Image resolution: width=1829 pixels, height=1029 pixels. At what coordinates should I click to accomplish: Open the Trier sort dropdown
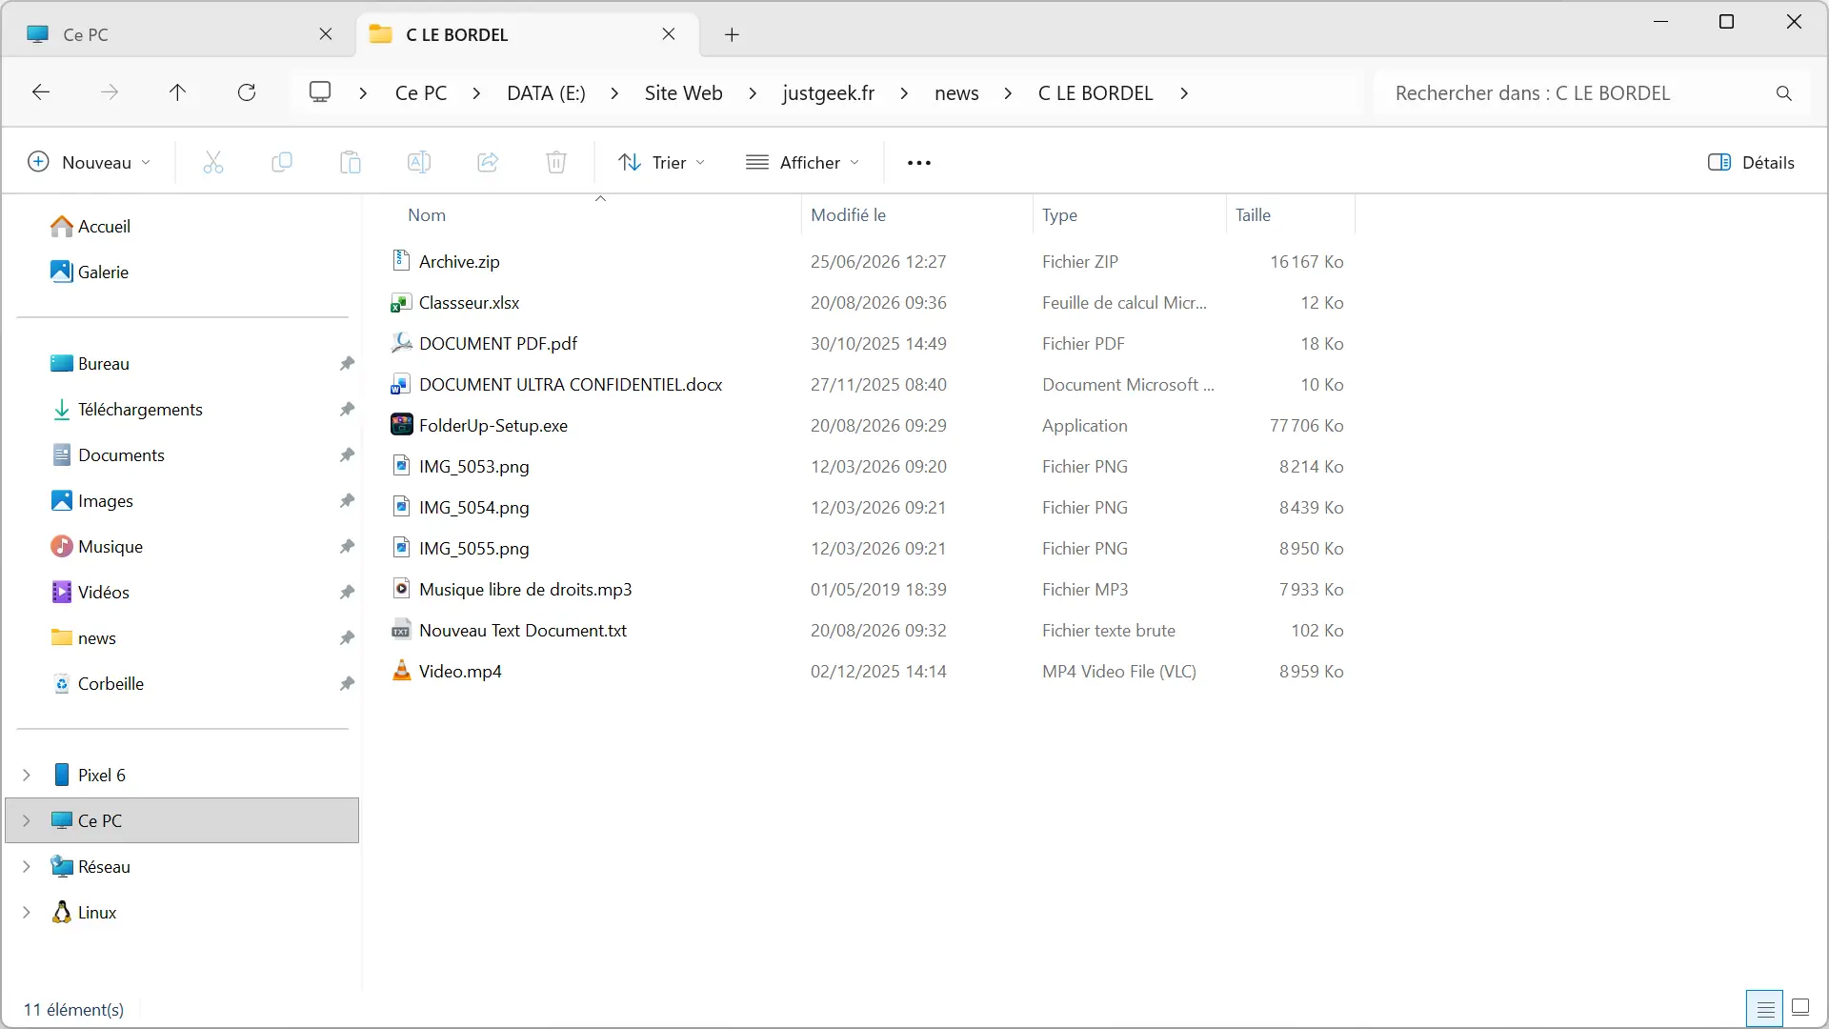tap(662, 163)
